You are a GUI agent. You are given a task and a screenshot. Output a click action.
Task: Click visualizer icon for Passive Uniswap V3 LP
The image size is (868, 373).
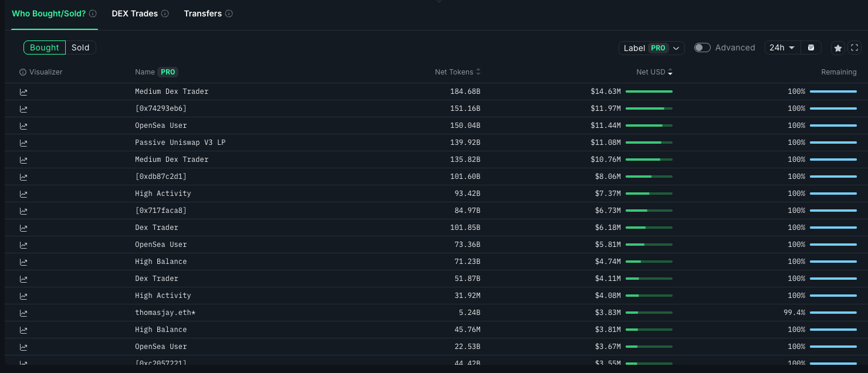(x=23, y=143)
